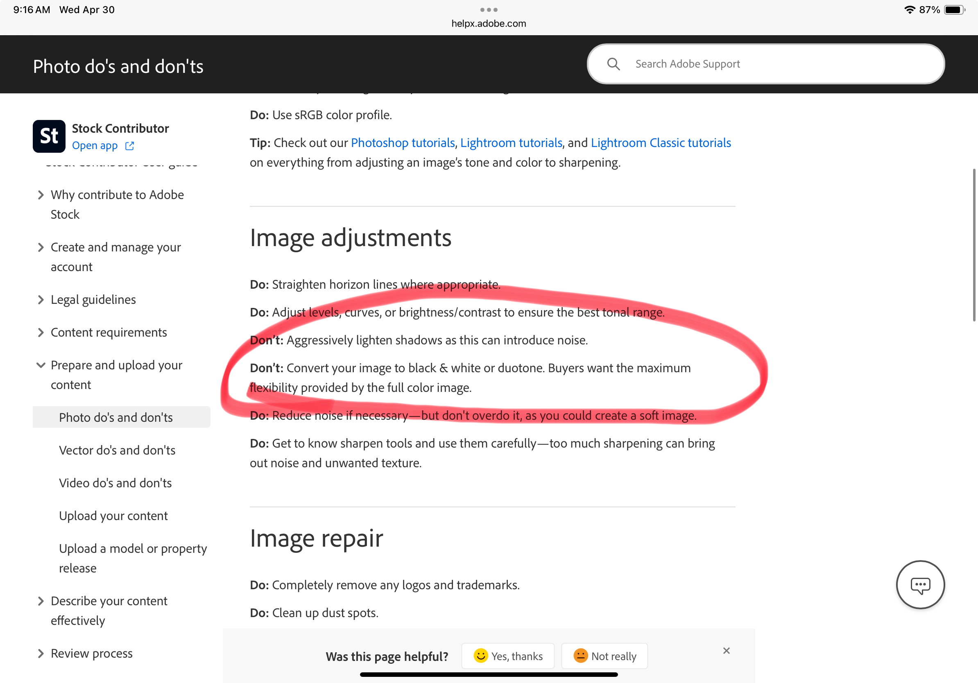Click the search magnifier icon
The image size is (978, 683).
pyautogui.click(x=614, y=64)
